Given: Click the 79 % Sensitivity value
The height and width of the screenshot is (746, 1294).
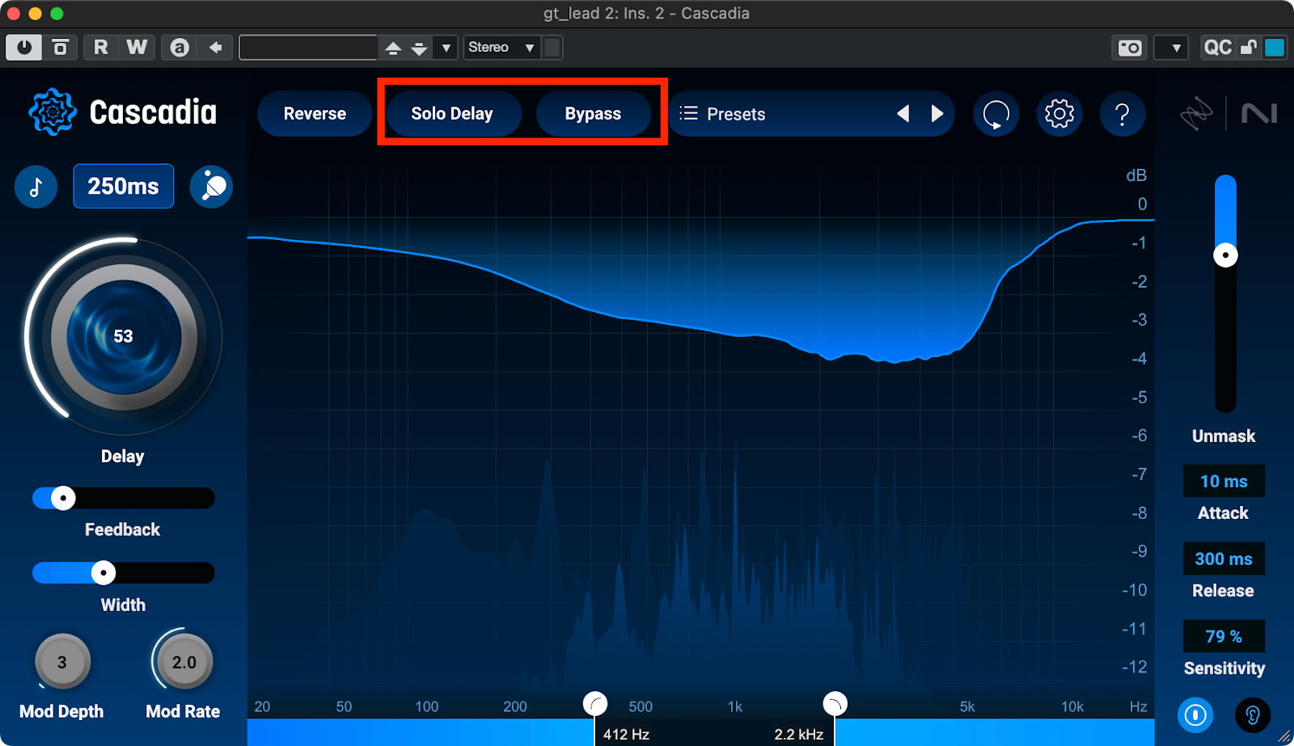Looking at the screenshot, I should pos(1224,637).
